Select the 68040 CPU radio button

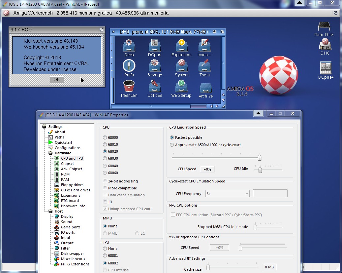point(105,166)
